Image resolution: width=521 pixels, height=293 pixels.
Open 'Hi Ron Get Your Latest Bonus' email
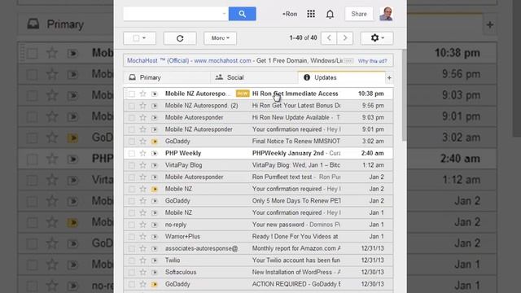(x=296, y=106)
